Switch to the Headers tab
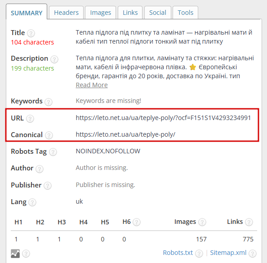 coord(66,13)
